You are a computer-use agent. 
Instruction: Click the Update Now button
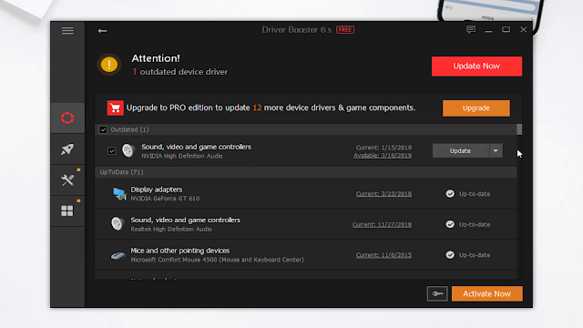[476, 67]
